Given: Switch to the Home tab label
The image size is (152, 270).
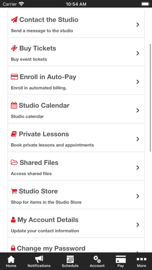Looking at the screenshot, I should point(11,266).
